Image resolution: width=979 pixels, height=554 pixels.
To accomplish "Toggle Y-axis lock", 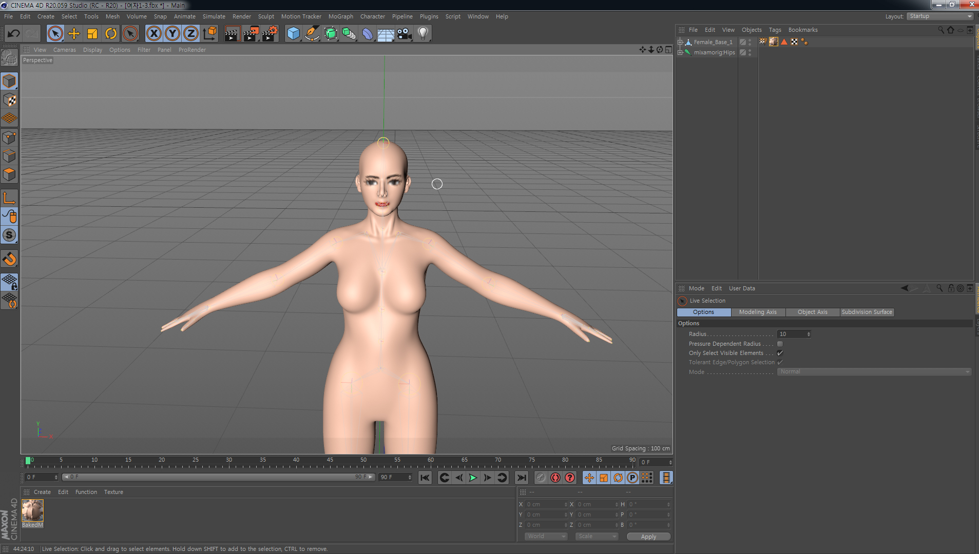I will point(172,34).
